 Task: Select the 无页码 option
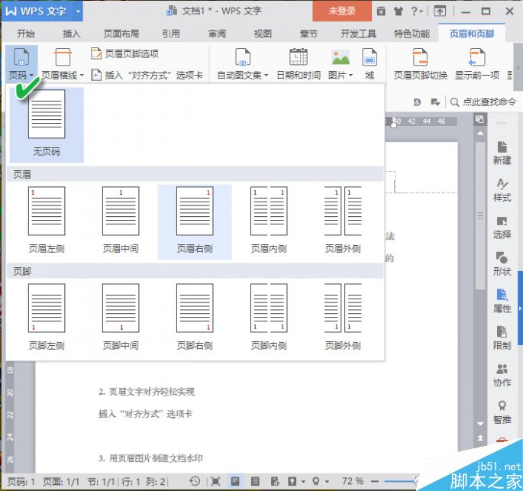[x=47, y=125]
